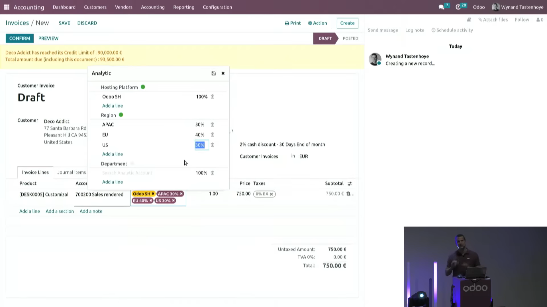Open the conversations icon with badge 7
The image size is (547, 307).
[444, 7]
